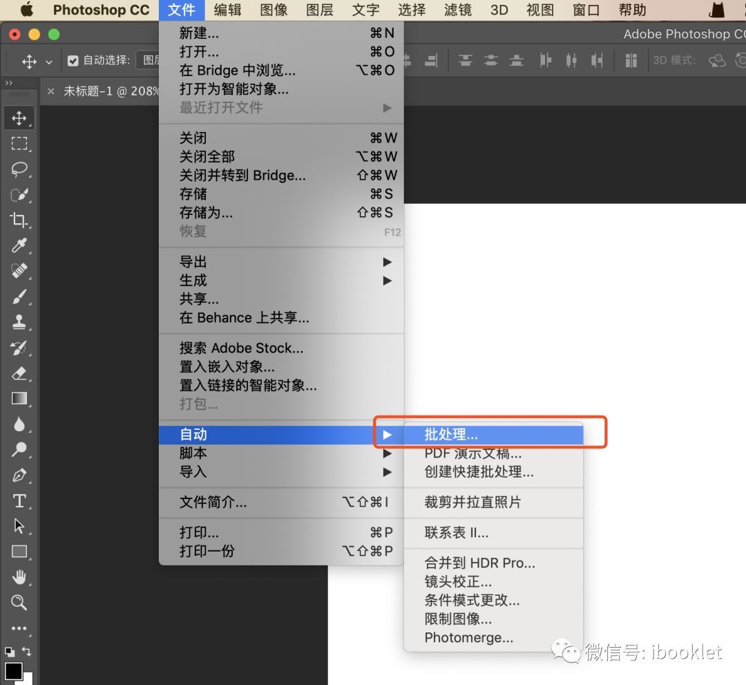Viewport: 746px width, 685px height.
Task: Select the Gradient tool
Action: [19, 397]
